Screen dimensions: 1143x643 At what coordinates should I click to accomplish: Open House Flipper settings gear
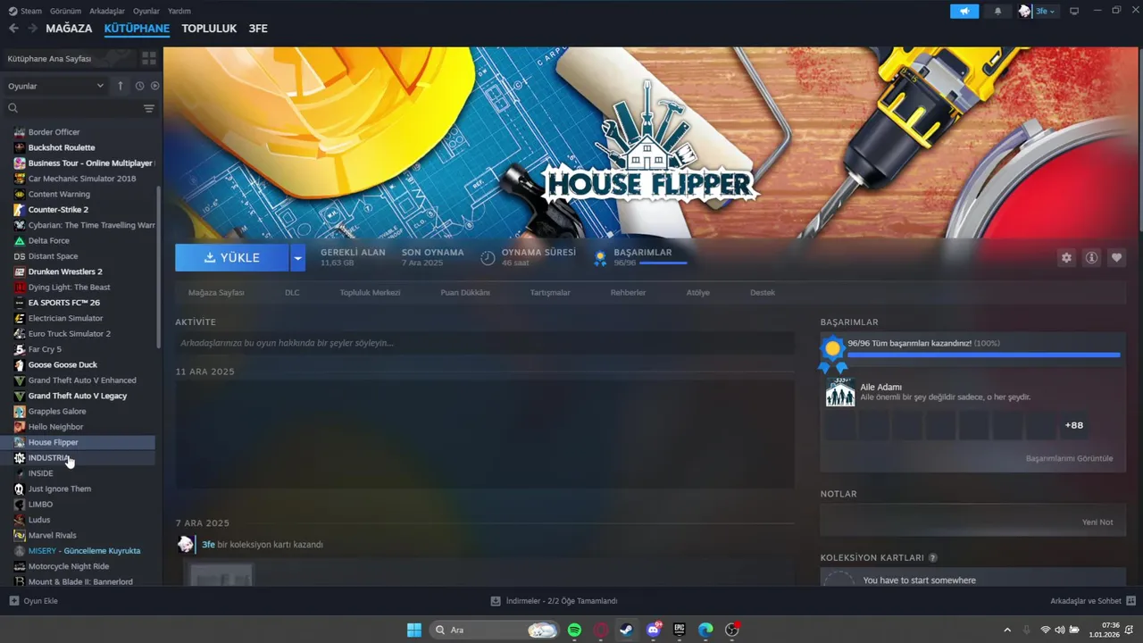click(x=1066, y=257)
